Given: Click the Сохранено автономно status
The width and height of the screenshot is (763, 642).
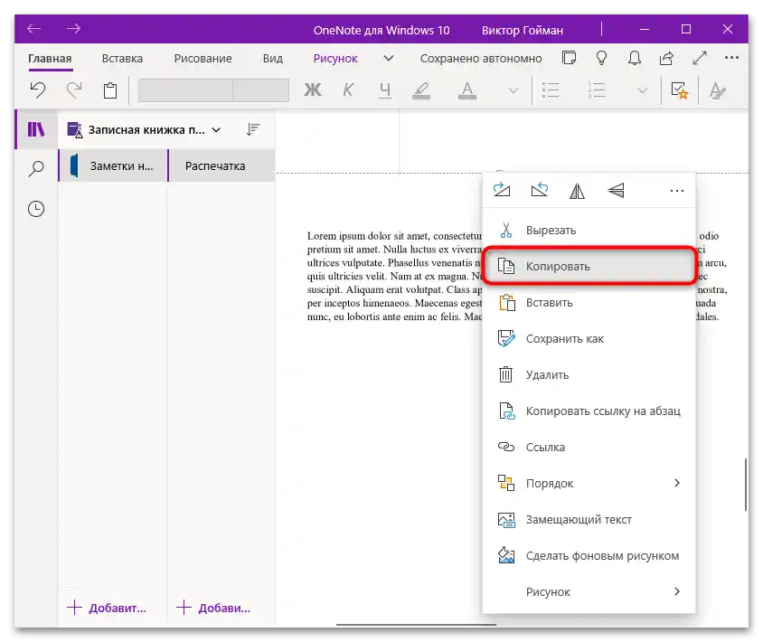Looking at the screenshot, I should point(481,59).
